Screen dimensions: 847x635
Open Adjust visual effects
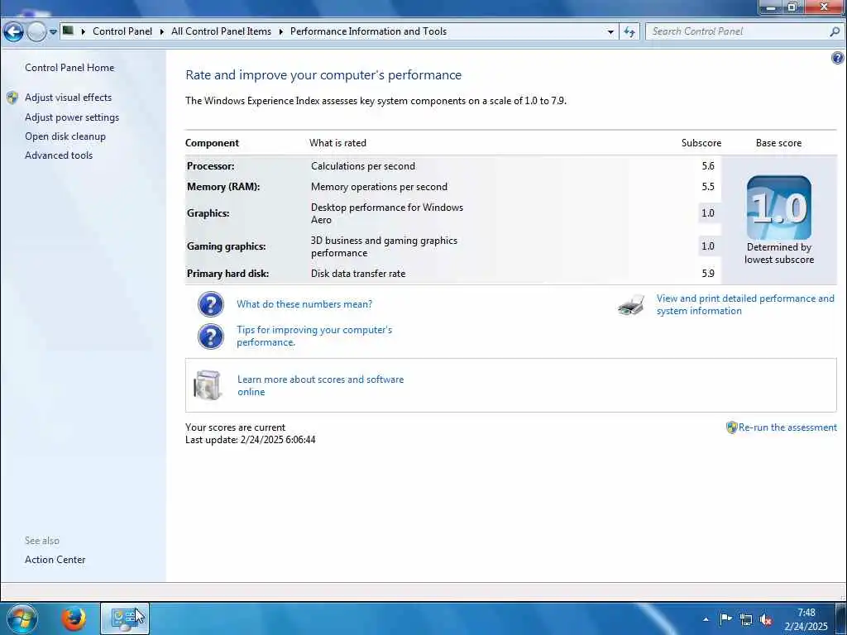(x=68, y=98)
